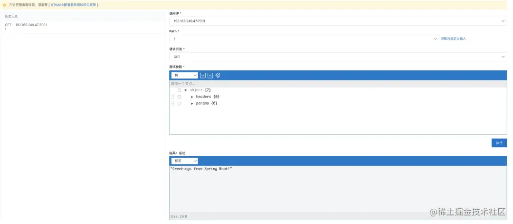Tick the checkbox for the object {2} node
Viewport: 513px width, 224px height.
pos(179,90)
